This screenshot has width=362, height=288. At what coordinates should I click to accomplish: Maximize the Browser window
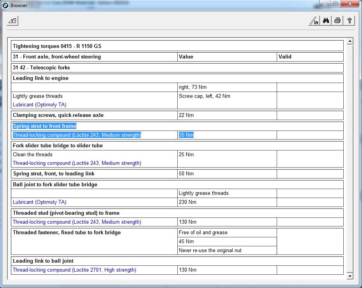coord(335,5)
